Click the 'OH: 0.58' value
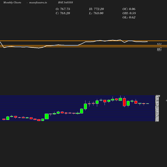167x167 pixels. click(x=129, y=13)
